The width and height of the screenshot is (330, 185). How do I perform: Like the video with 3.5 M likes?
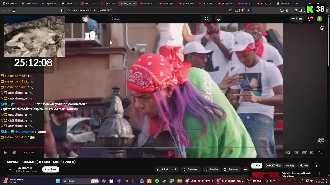pos(162,169)
